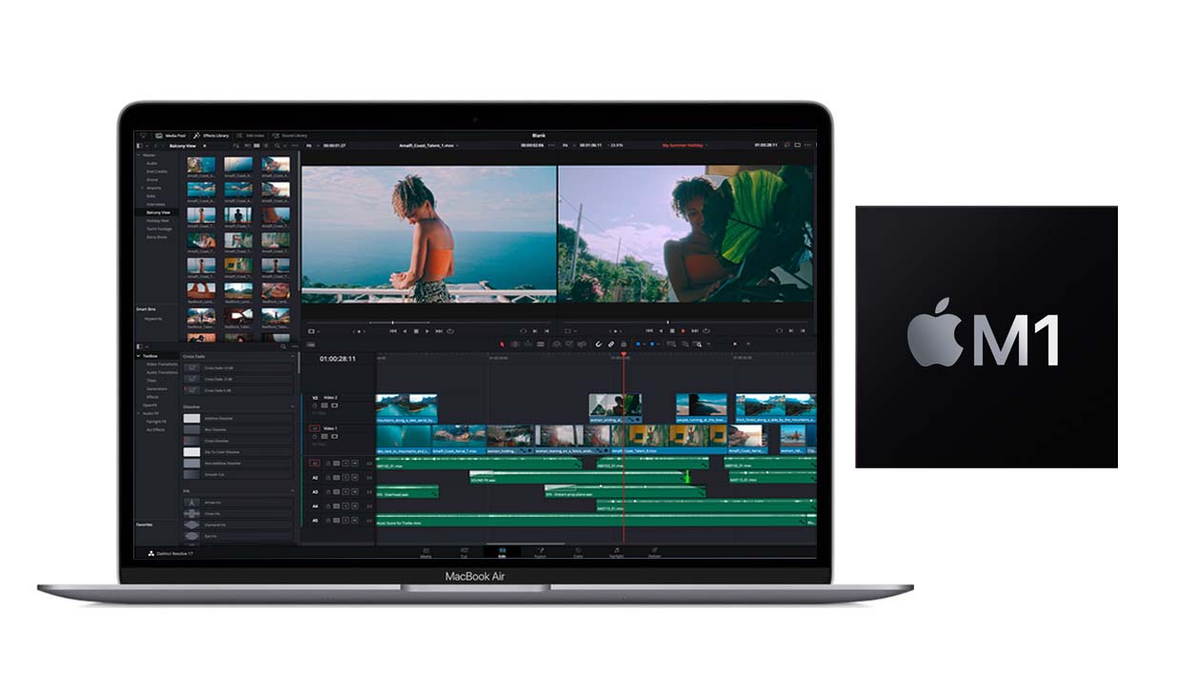Toggle position lock padlock icon
This screenshot has width=1196, height=674.
click(x=624, y=344)
